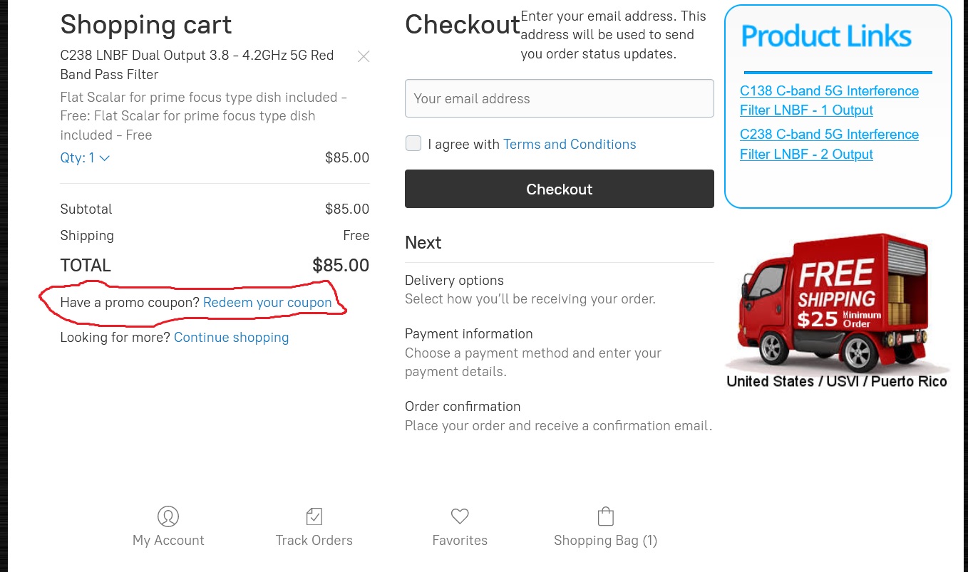This screenshot has width=968, height=572.
Task: Follow the Continue shopping link
Action: click(231, 338)
